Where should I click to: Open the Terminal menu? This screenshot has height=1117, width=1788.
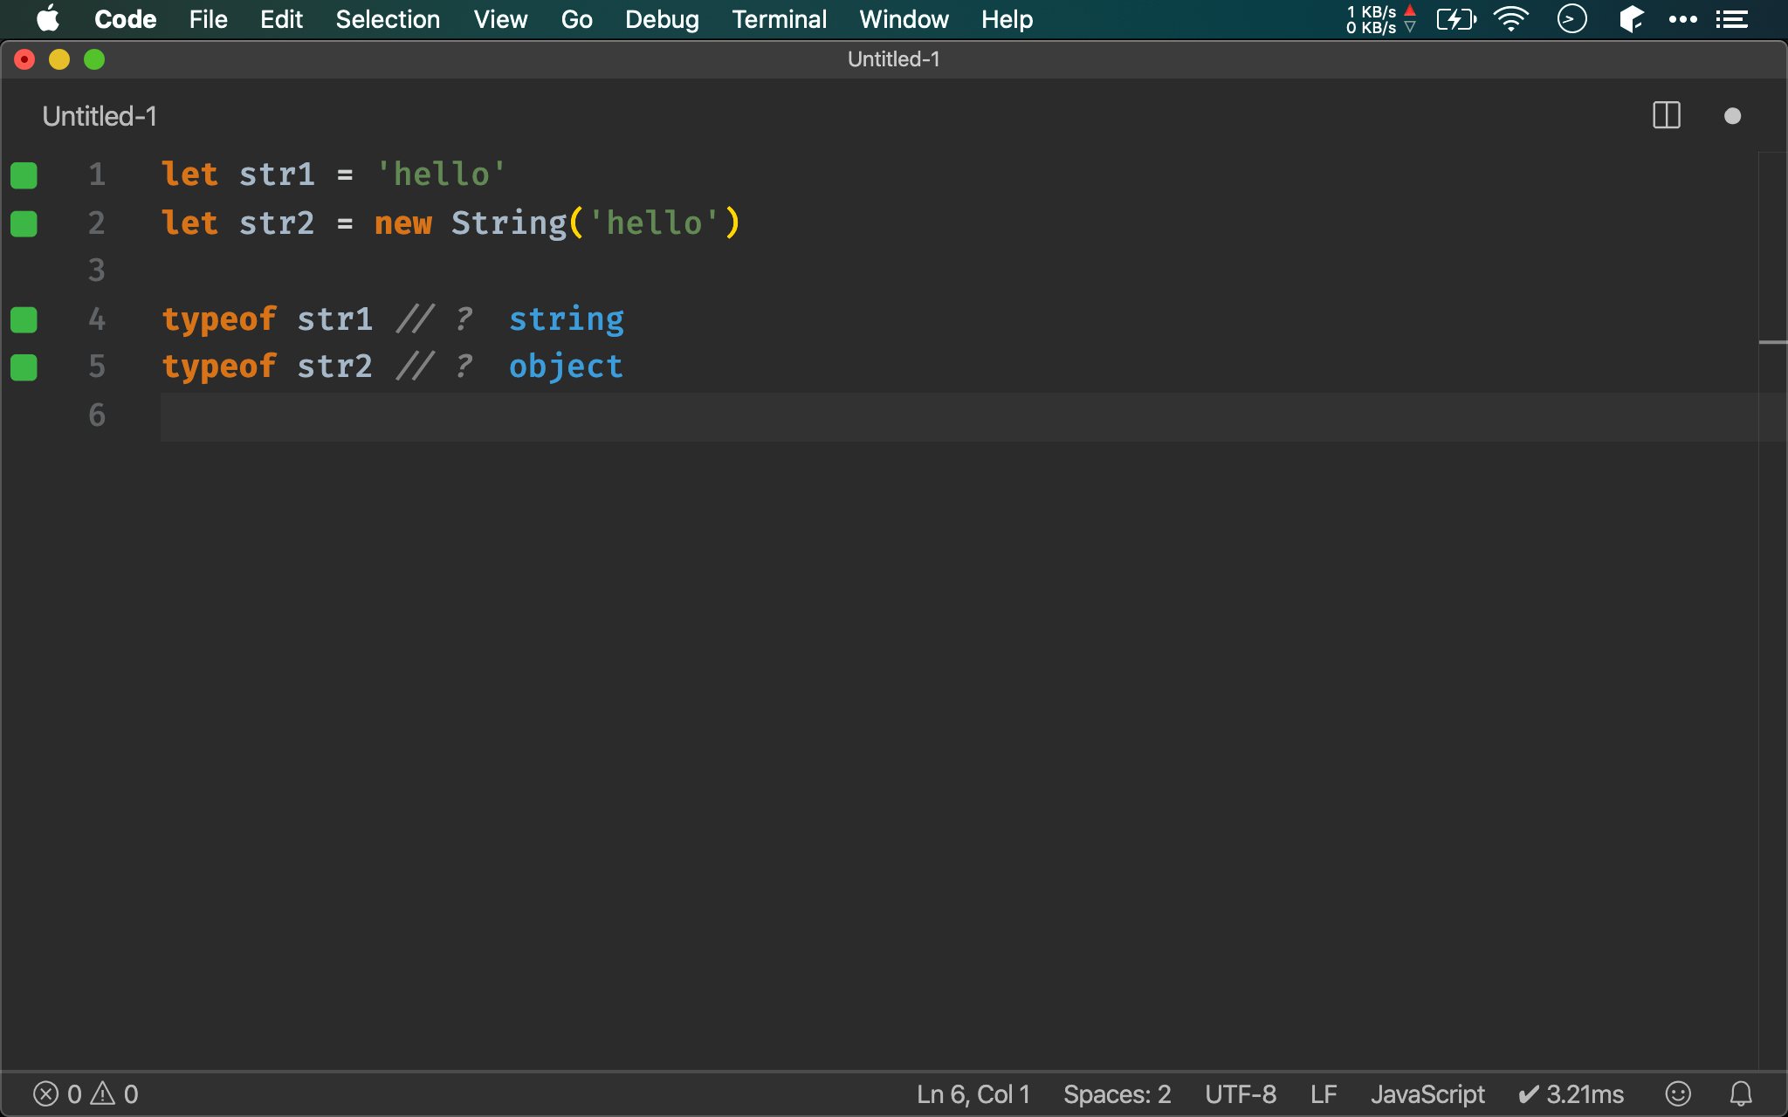[x=779, y=19]
